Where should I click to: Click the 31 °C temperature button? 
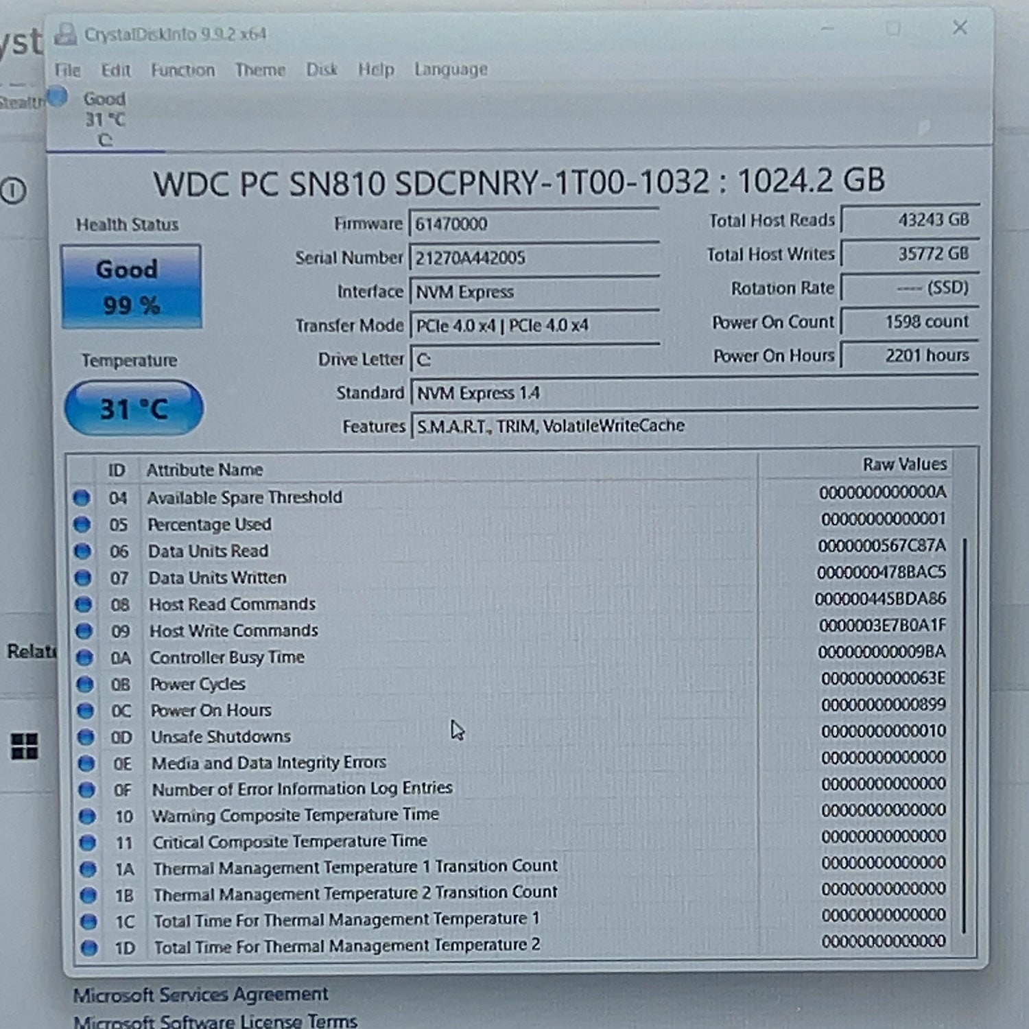(x=134, y=408)
